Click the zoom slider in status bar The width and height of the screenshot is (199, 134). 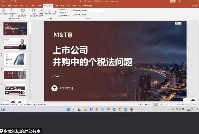(x=182, y=105)
